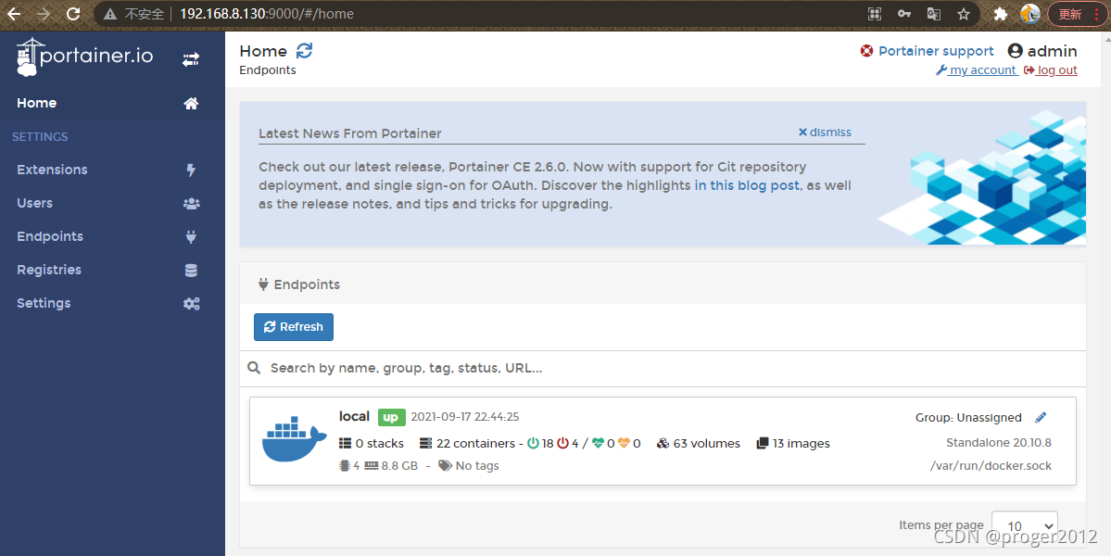Click the browser profile avatar

click(1030, 14)
